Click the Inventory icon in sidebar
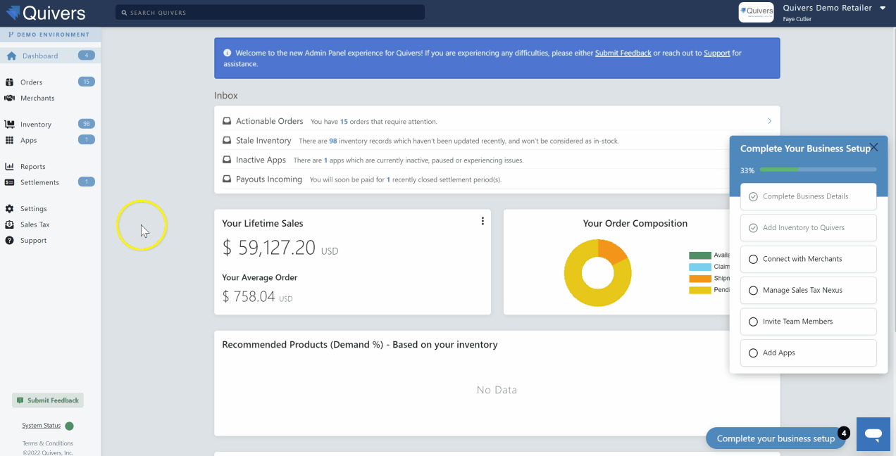 (x=10, y=125)
